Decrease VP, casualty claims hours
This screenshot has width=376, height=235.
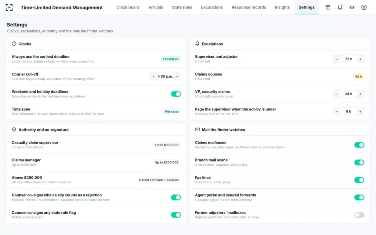(337, 94)
